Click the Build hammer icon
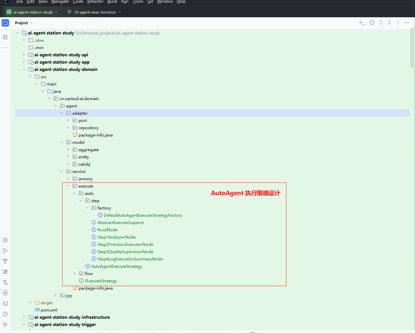The height and width of the screenshot is (333, 415). click(x=5, y=261)
